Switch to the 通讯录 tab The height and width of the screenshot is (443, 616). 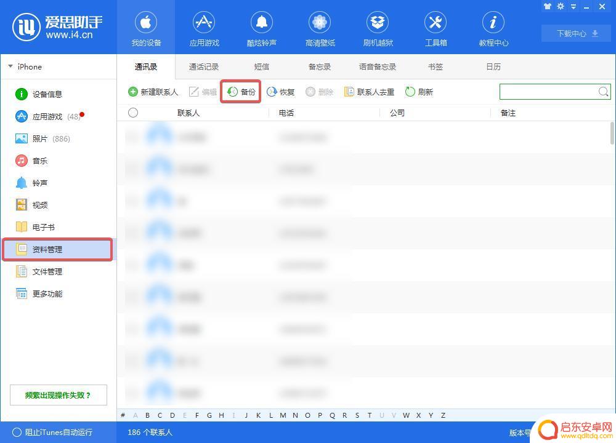click(x=146, y=66)
